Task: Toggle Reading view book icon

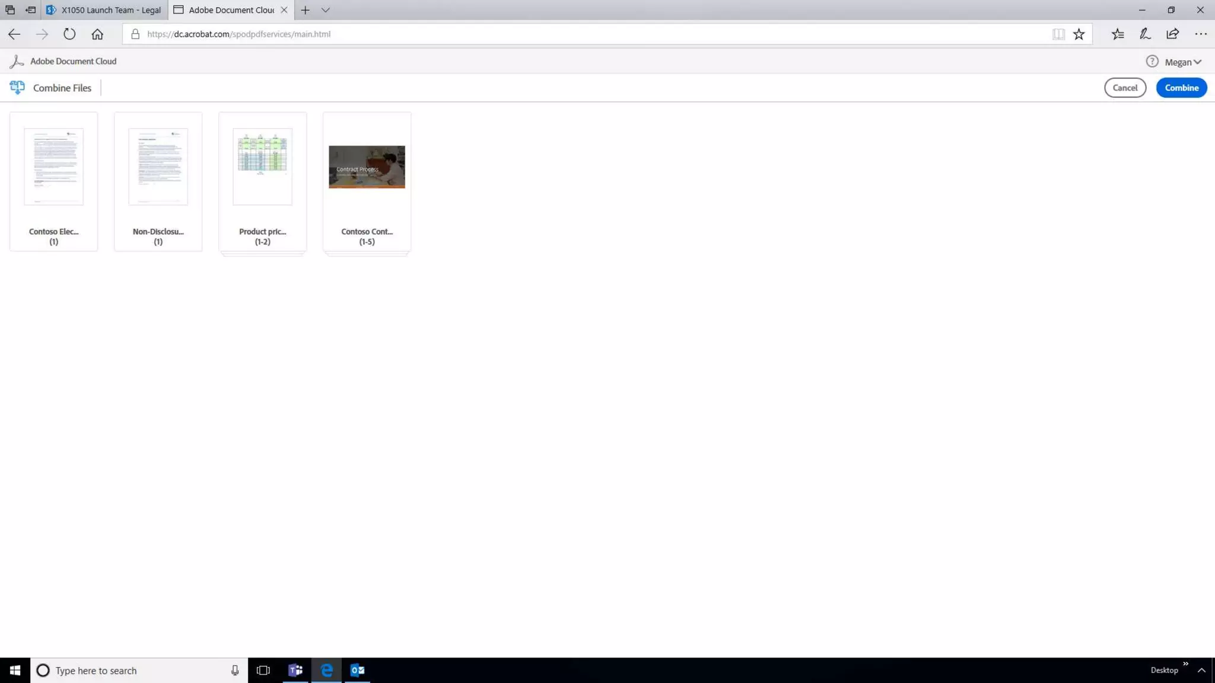Action: (x=1058, y=34)
